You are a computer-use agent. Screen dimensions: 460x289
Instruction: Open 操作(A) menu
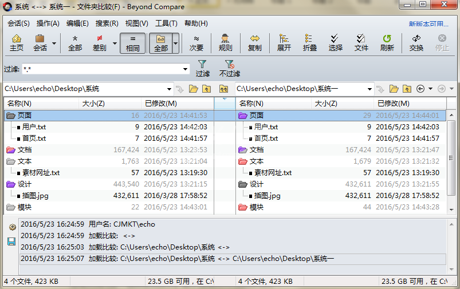click(48, 23)
